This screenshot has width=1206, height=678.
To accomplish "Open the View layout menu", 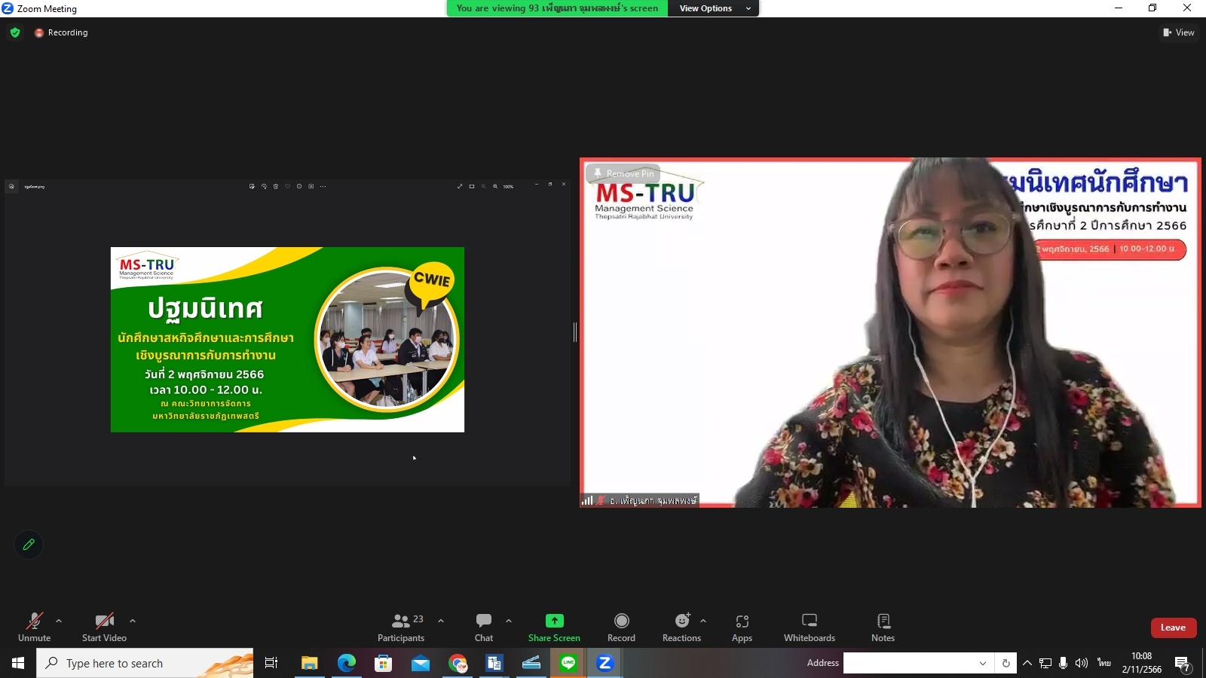I will point(1179,32).
